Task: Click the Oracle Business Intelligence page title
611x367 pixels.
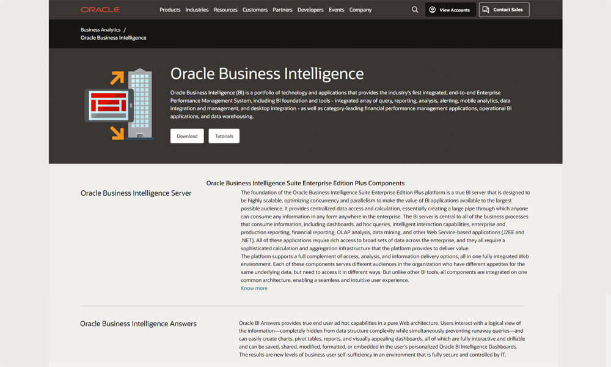Action: click(267, 74)
